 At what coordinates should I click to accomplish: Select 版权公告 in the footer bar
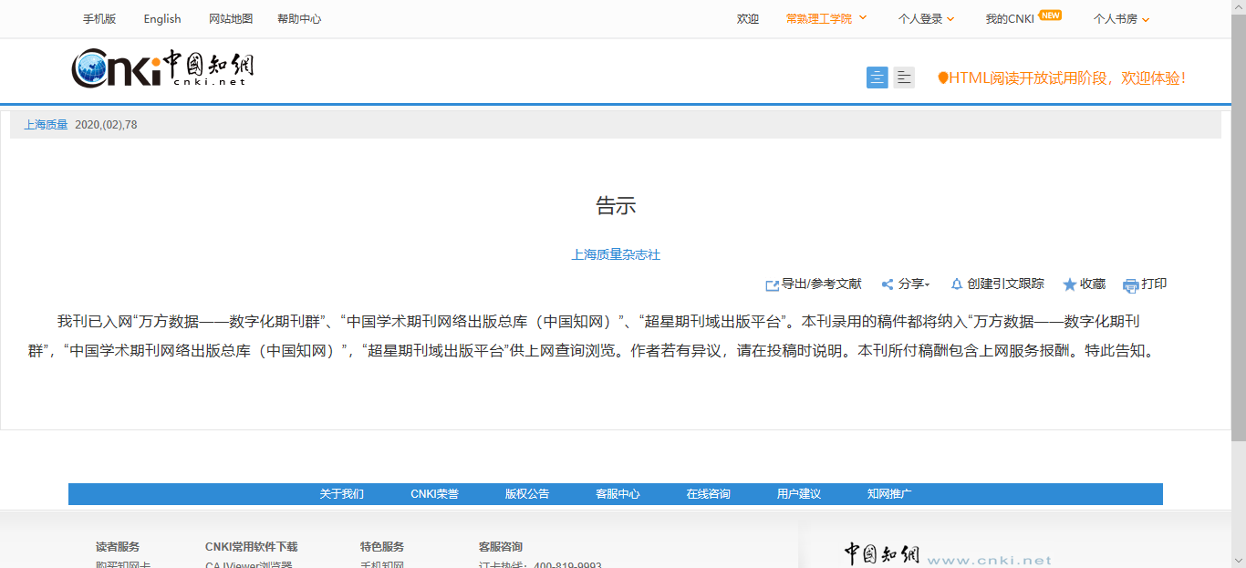(527, 494)
